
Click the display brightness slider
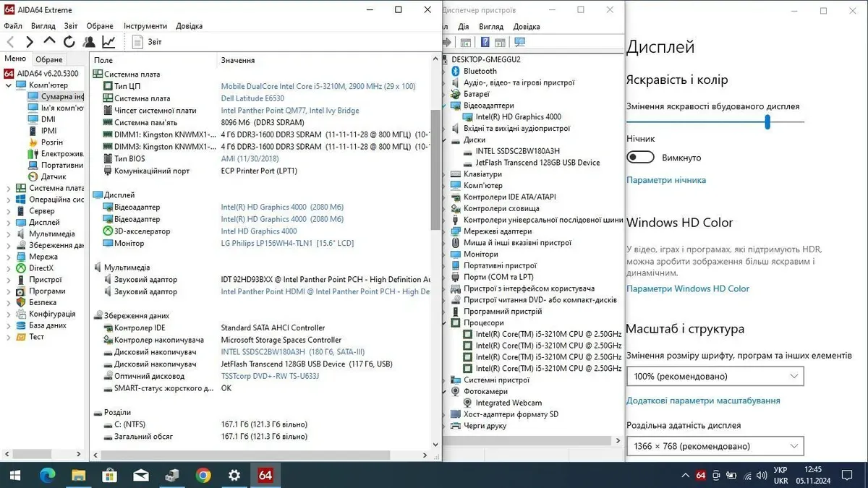pos(767,123)
